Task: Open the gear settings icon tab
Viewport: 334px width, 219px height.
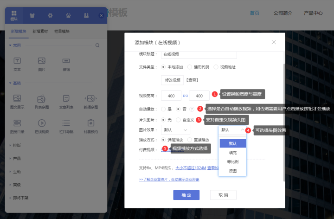Action: click(50, 16)
